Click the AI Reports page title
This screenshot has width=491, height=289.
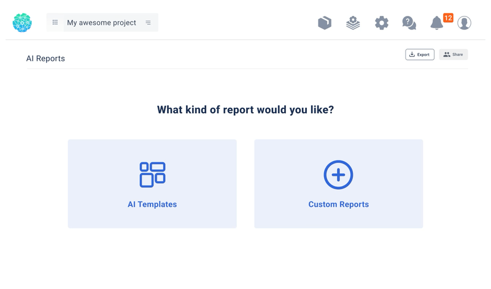point(45,59)
